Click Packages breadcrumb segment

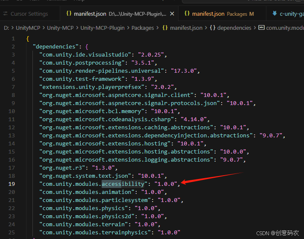pyautogui.click(x=143, y=28)
